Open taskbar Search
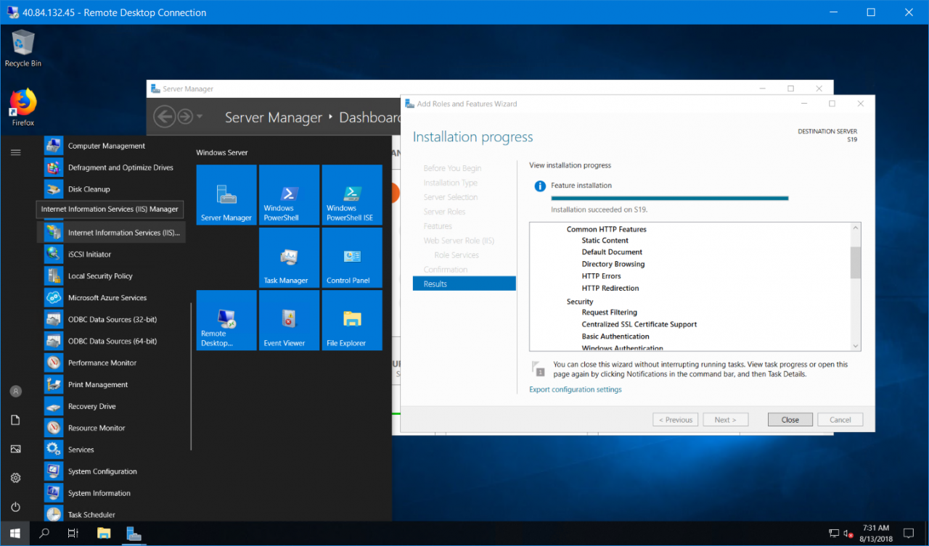The height and width of the screenshot is (546, 929). pyautogui.click(x=44, y=534)
